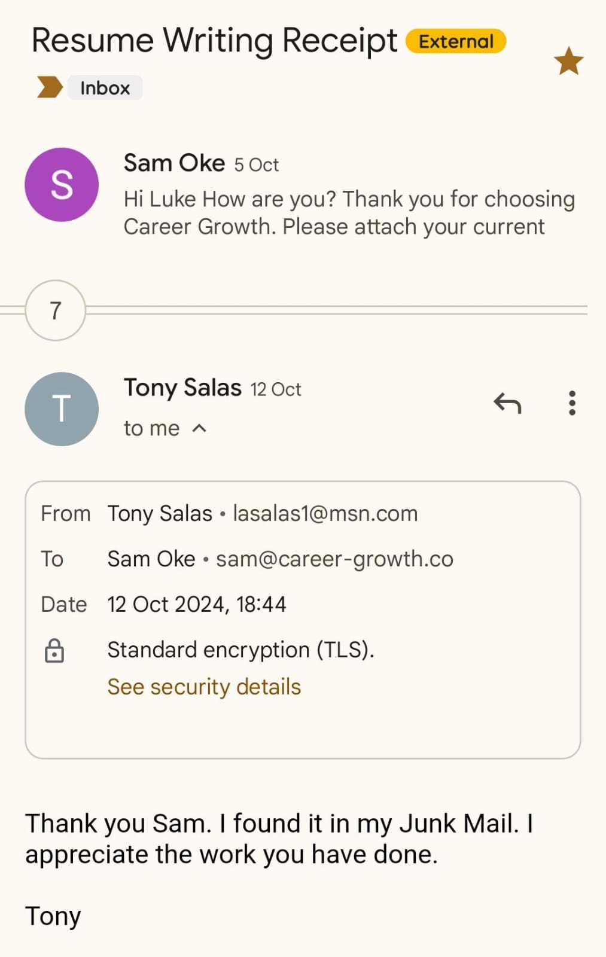Click the encryption lock icon
The image size is (606, 957).
54,651
